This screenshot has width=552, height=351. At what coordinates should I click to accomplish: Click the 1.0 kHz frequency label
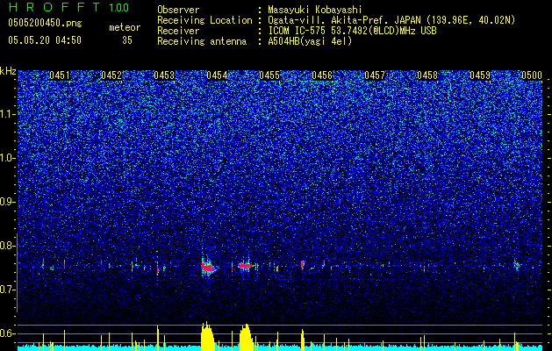click(x=7, y=158)
